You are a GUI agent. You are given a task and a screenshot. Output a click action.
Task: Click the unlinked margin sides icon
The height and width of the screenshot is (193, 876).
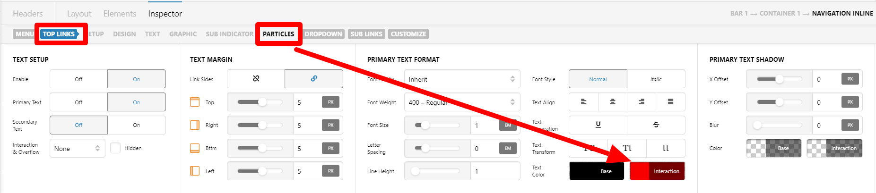click(256, 79)
